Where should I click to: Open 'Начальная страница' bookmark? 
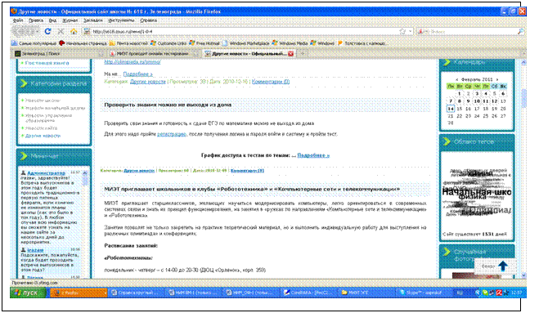pos(83,43)
